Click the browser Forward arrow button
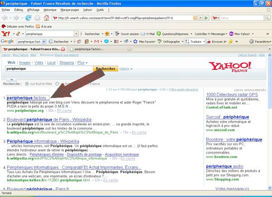This screenshot has height=197, width=272. tap(16, 18)
